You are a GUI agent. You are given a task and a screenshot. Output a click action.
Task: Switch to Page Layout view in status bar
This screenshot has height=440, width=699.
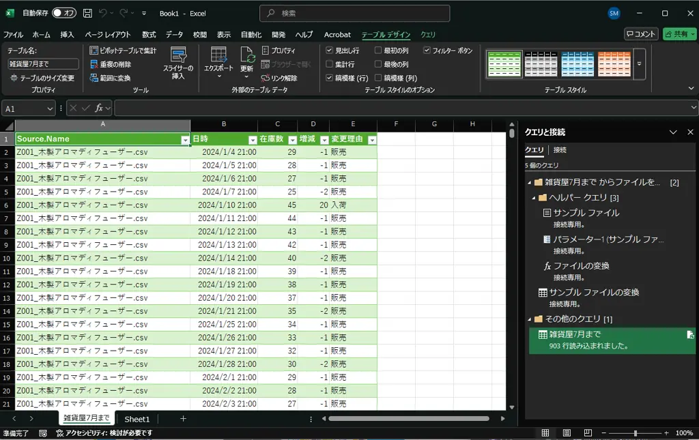pyautogui.click(x=567, y=433)
